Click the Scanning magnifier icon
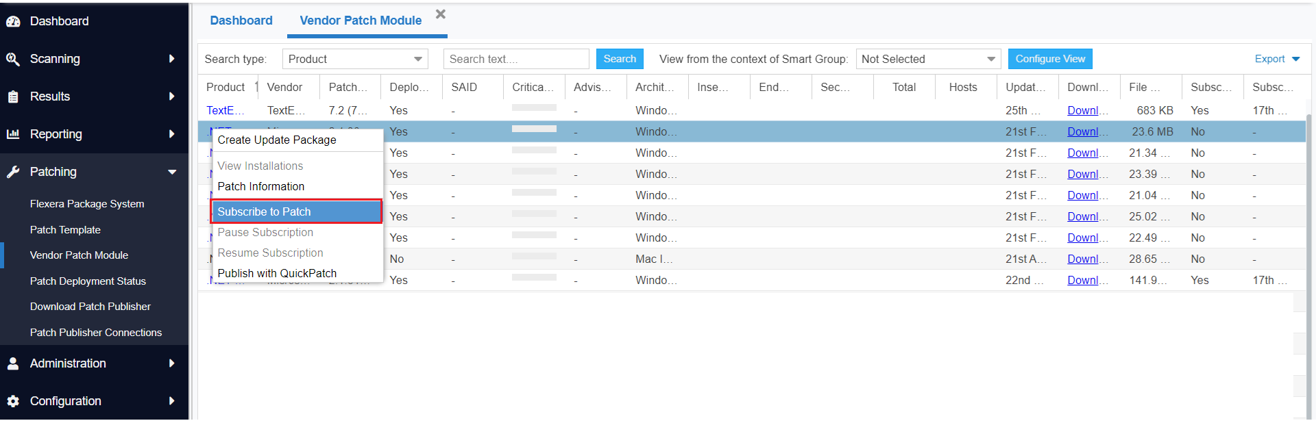This screenshot has width=1316, height=423. 13,59
